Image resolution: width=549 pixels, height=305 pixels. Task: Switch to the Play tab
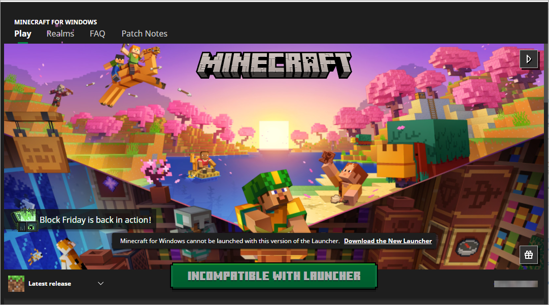(23, 33)
